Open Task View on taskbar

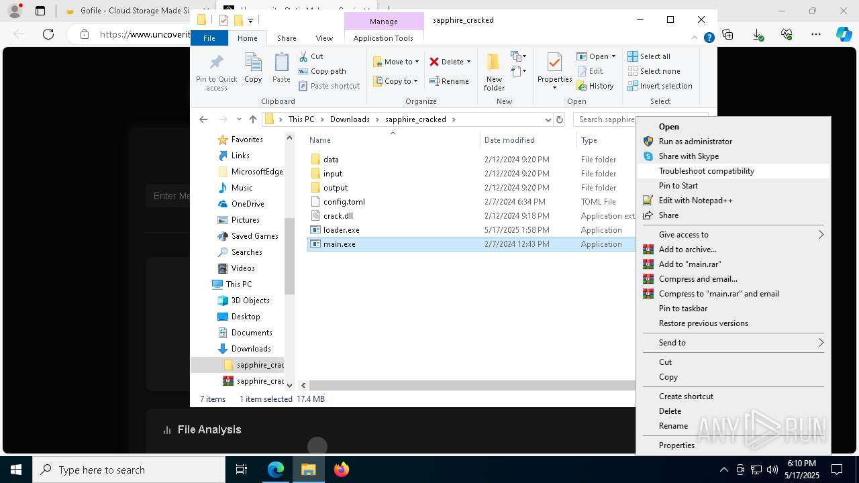(x=242, y=470)
